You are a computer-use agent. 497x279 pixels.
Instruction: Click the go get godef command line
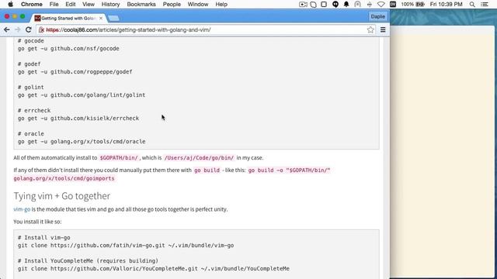tap(75, 72)
